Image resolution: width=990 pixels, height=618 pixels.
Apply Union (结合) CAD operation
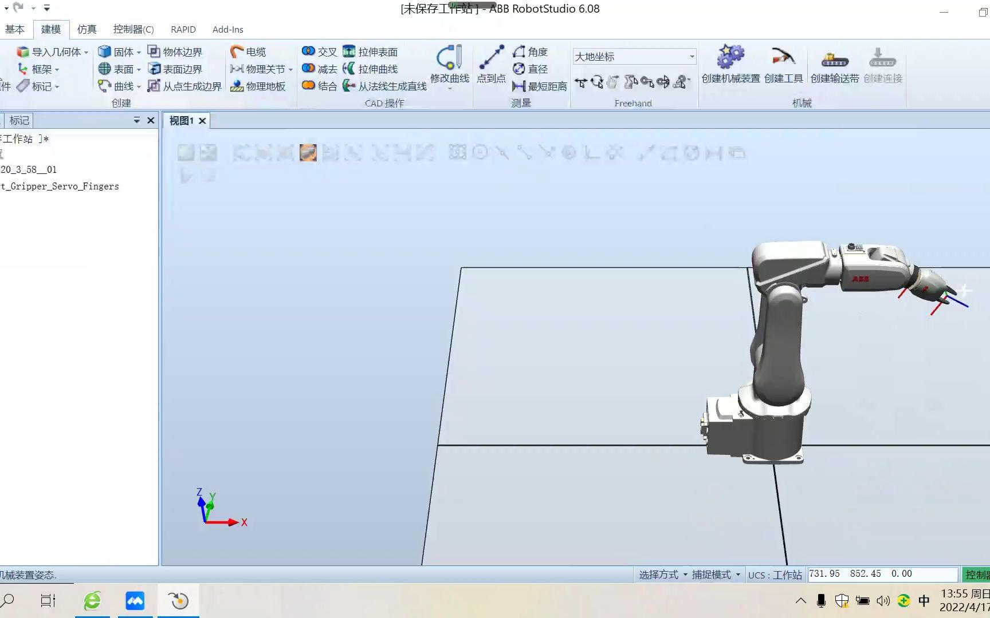[320, 86]
